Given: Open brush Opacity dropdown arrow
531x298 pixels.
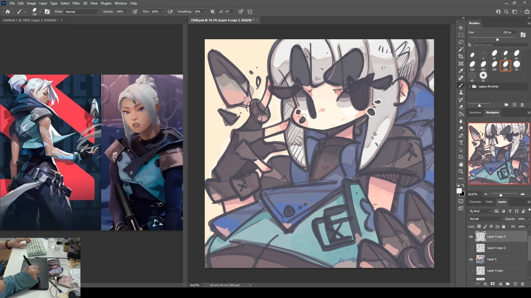Looking at the screenshot, I should point(127,12).
